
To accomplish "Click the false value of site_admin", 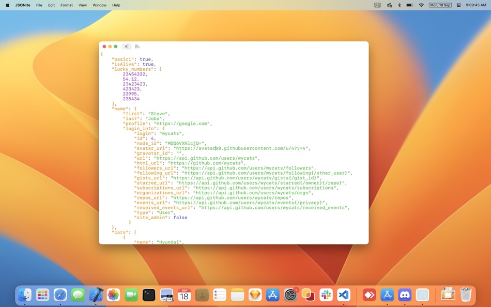I will [180, 218].
